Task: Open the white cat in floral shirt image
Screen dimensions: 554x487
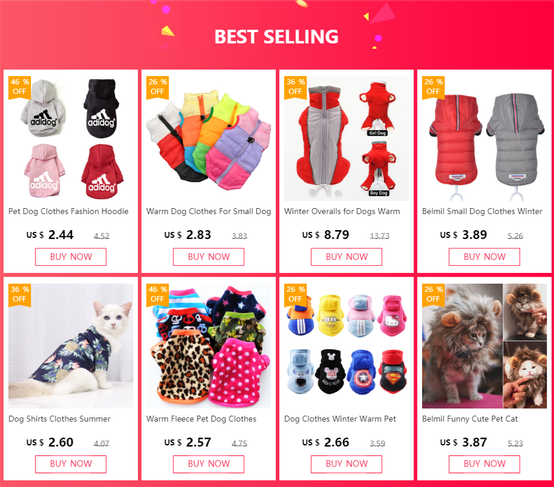Action: pyautogui.click(x=71, y=346)
